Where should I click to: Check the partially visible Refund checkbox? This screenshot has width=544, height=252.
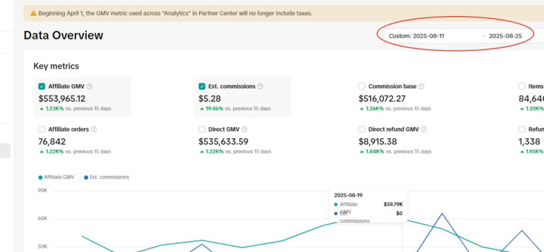pos(522,130)
